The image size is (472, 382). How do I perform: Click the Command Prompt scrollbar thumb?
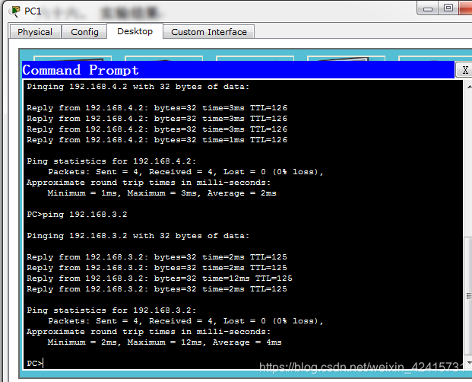point(468,296)
